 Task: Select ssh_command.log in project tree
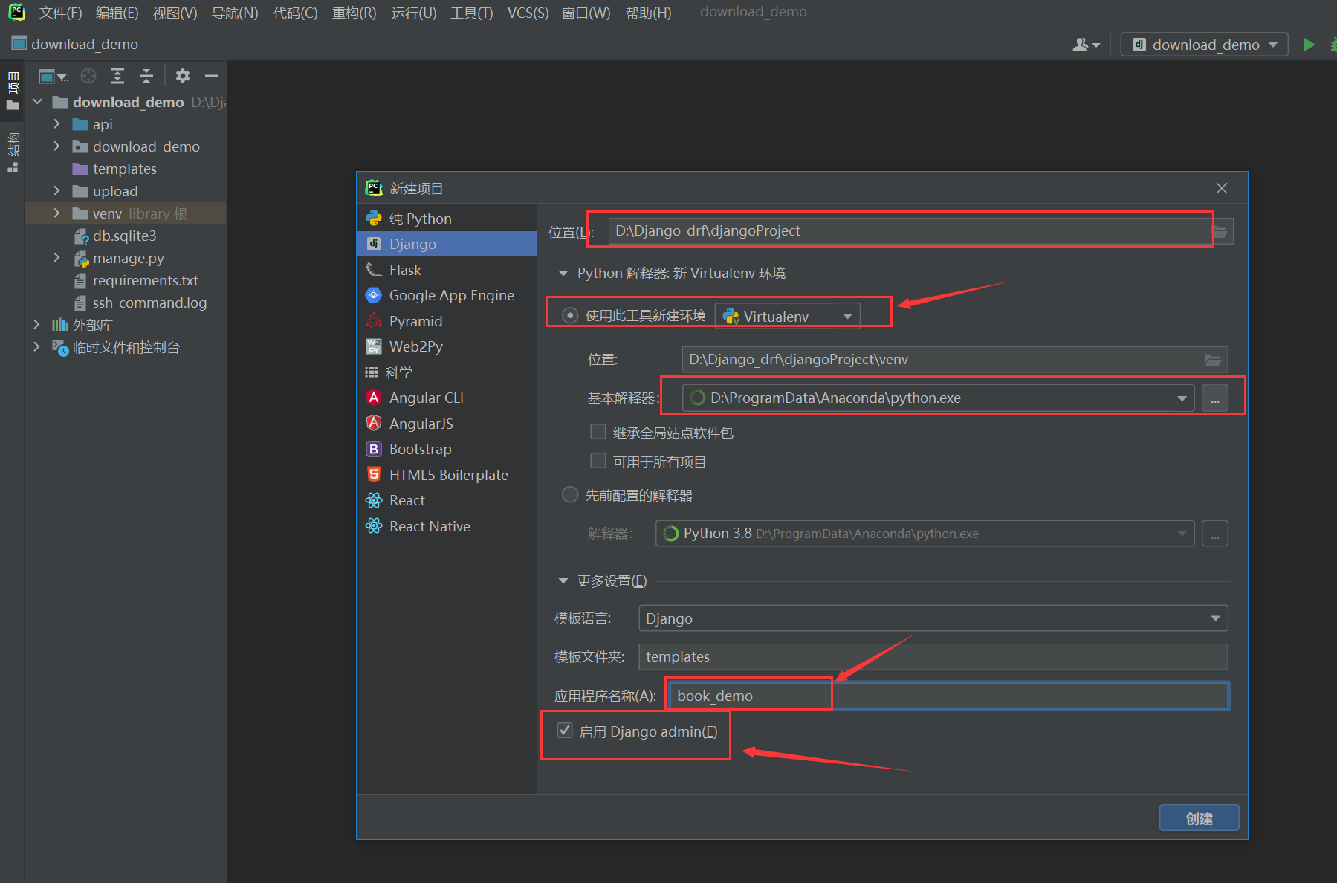[x=149, y=303]
